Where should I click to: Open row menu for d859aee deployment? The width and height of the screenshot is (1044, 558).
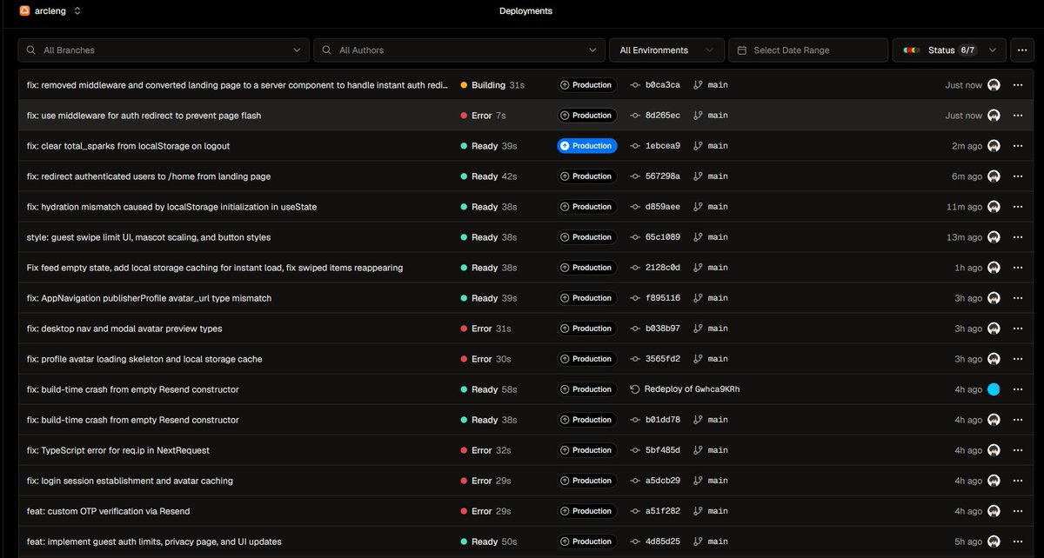pos(1018,207)
